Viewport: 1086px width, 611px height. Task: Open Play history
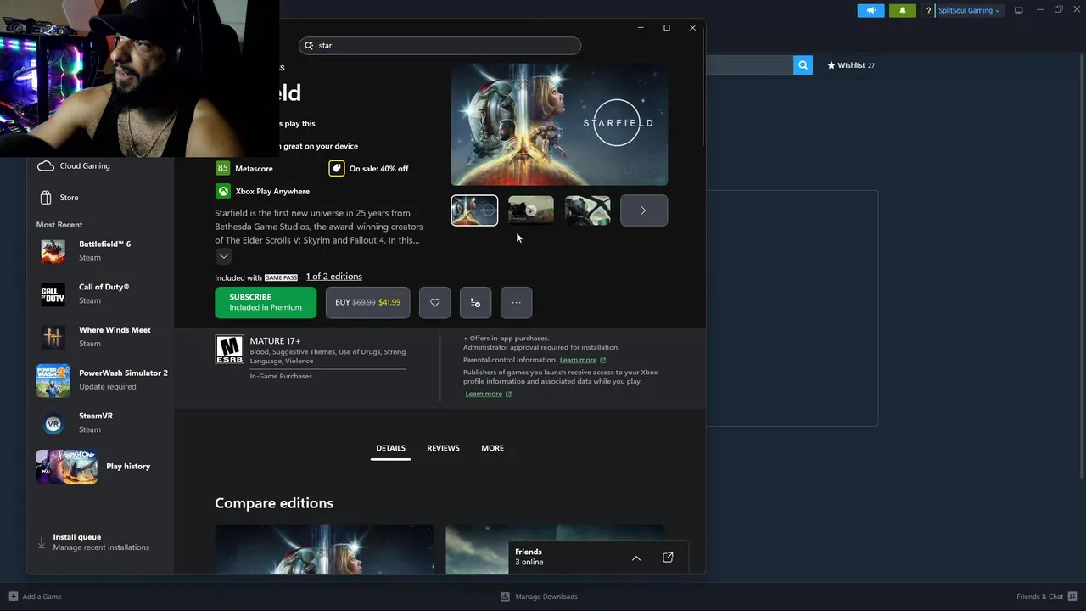click(100, 466)
